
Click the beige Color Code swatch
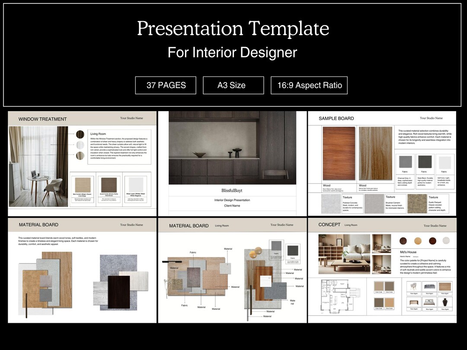click(x=379, y=286)
